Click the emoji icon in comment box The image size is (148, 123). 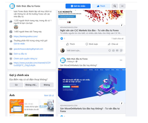pos(109,51)
